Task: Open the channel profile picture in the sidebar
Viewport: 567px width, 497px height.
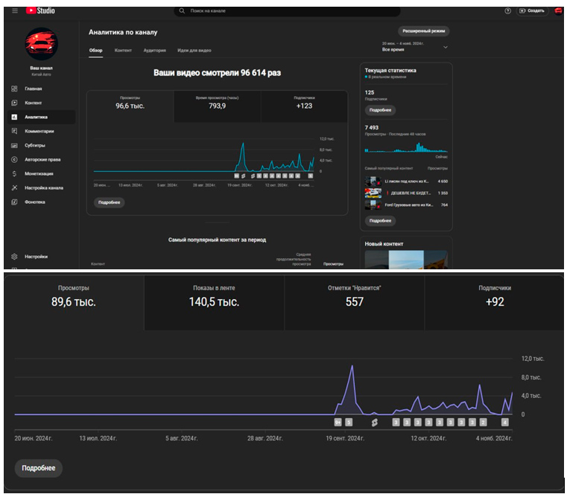Action: tap(41, 44)
